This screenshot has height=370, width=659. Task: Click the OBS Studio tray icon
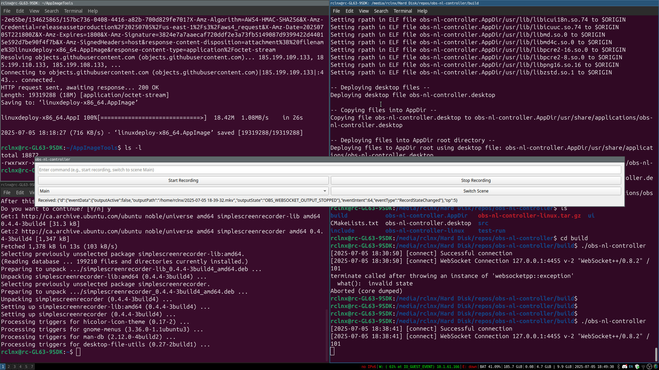click(x=649, y=367)
